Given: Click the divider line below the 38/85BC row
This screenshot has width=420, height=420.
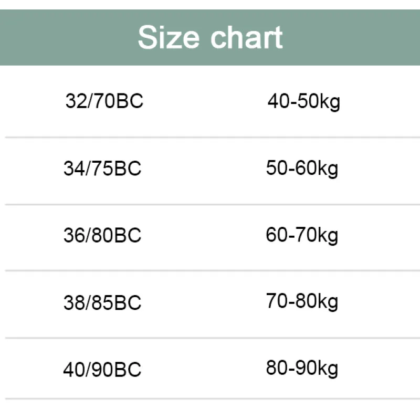Looking at the screenshot, I should [x=210, y=338].
